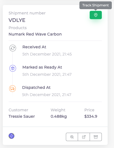Click the price value $334.9
This screenshot has width=114, height=148.
[x=91, y=116]
